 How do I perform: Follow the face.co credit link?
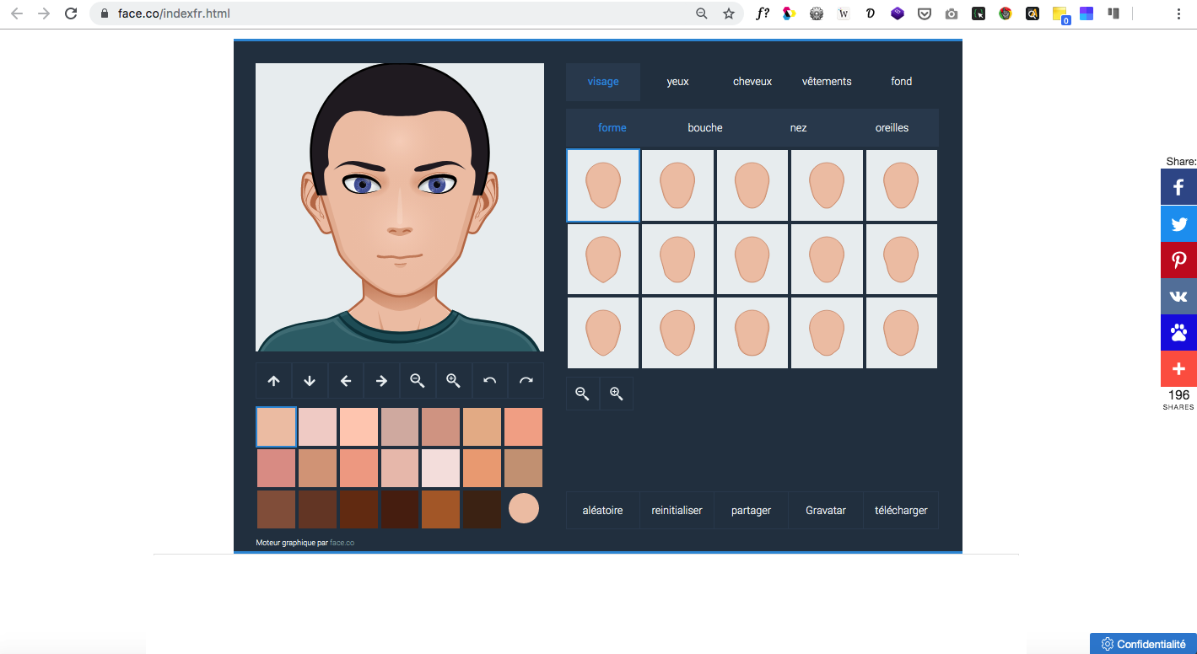click(342, 543)
